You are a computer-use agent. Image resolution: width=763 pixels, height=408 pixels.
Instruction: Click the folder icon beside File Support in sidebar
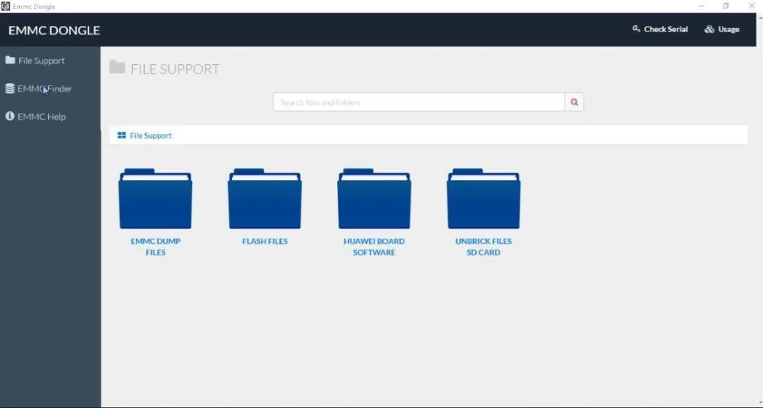10,60
